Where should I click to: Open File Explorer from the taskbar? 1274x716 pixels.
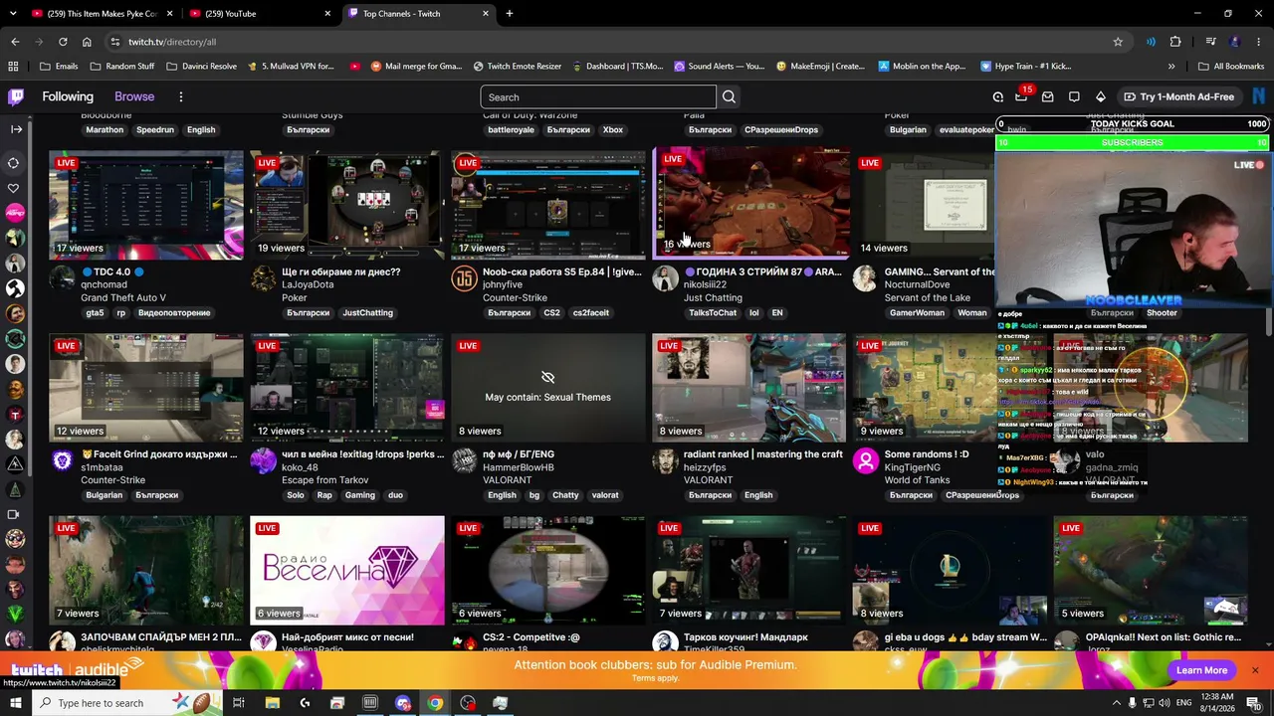click(x=272, y=703)
